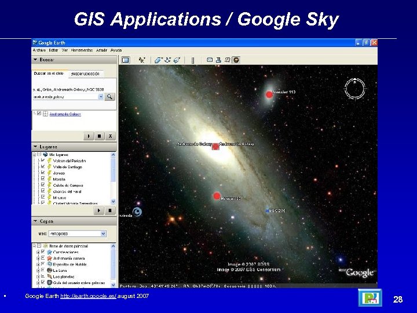Open the Ayuda menu

(x=116, y=50)
